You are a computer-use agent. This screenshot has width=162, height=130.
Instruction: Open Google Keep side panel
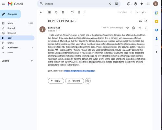click(x=156, y=21)
